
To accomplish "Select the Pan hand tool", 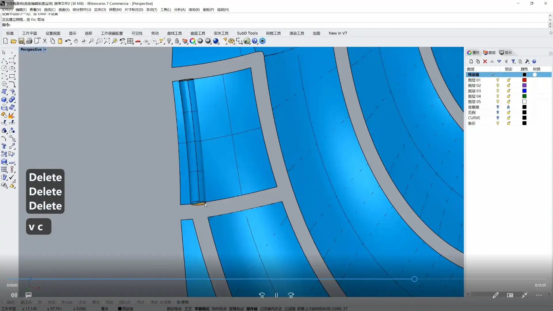I will [76, 41].
